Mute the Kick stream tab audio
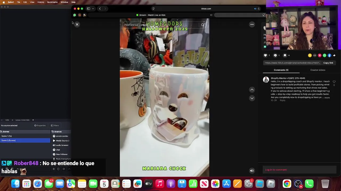Viewport: 341px width, 191px height. pyautogui.click(x=211, y=15)
